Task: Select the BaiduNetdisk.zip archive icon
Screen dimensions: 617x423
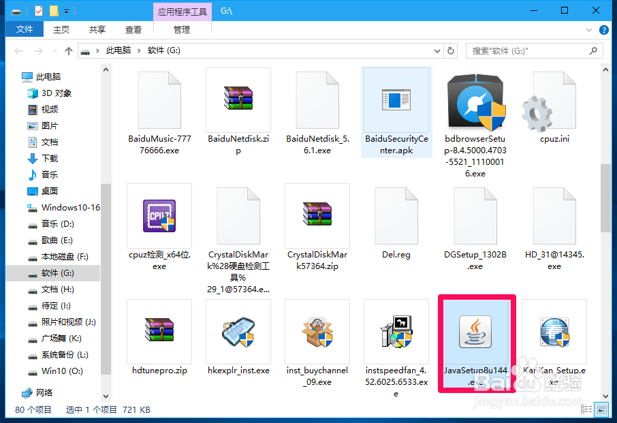Action: point(238,98)
